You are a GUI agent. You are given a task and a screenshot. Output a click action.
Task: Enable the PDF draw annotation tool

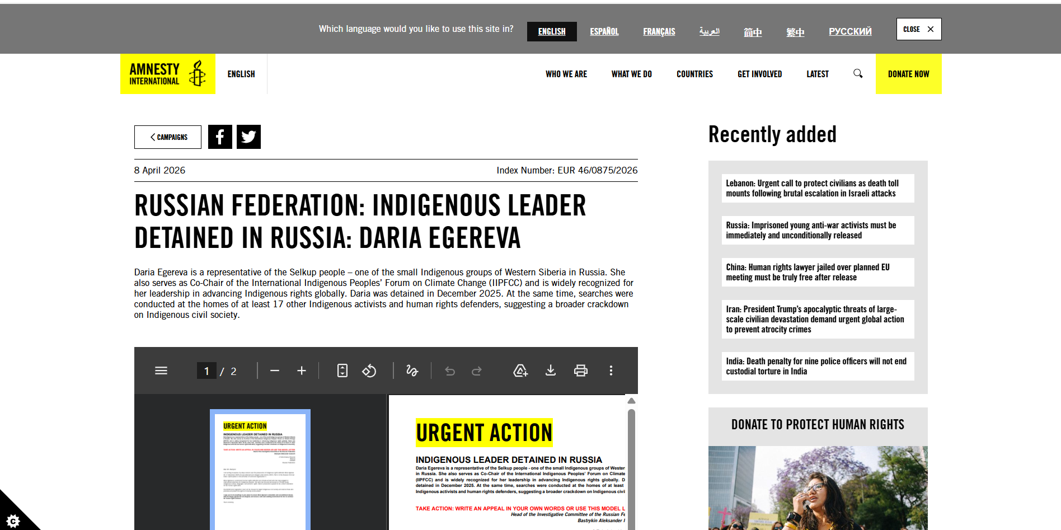coord(412,370)
